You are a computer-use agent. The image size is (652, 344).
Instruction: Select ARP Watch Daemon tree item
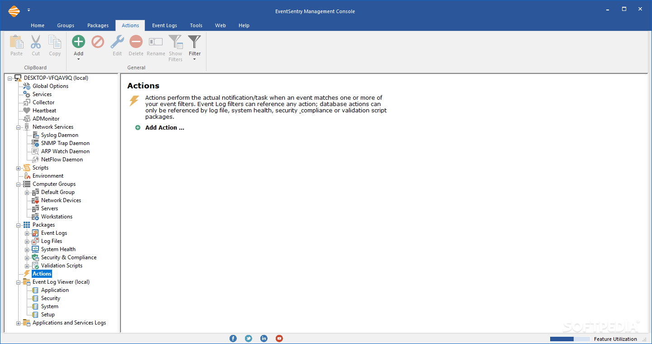click(65, 151)
